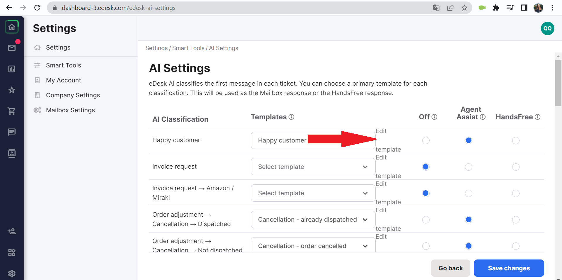
Task: Bookmark this page with the star icon
Action: pyautogui.click(x=464, y=8)
